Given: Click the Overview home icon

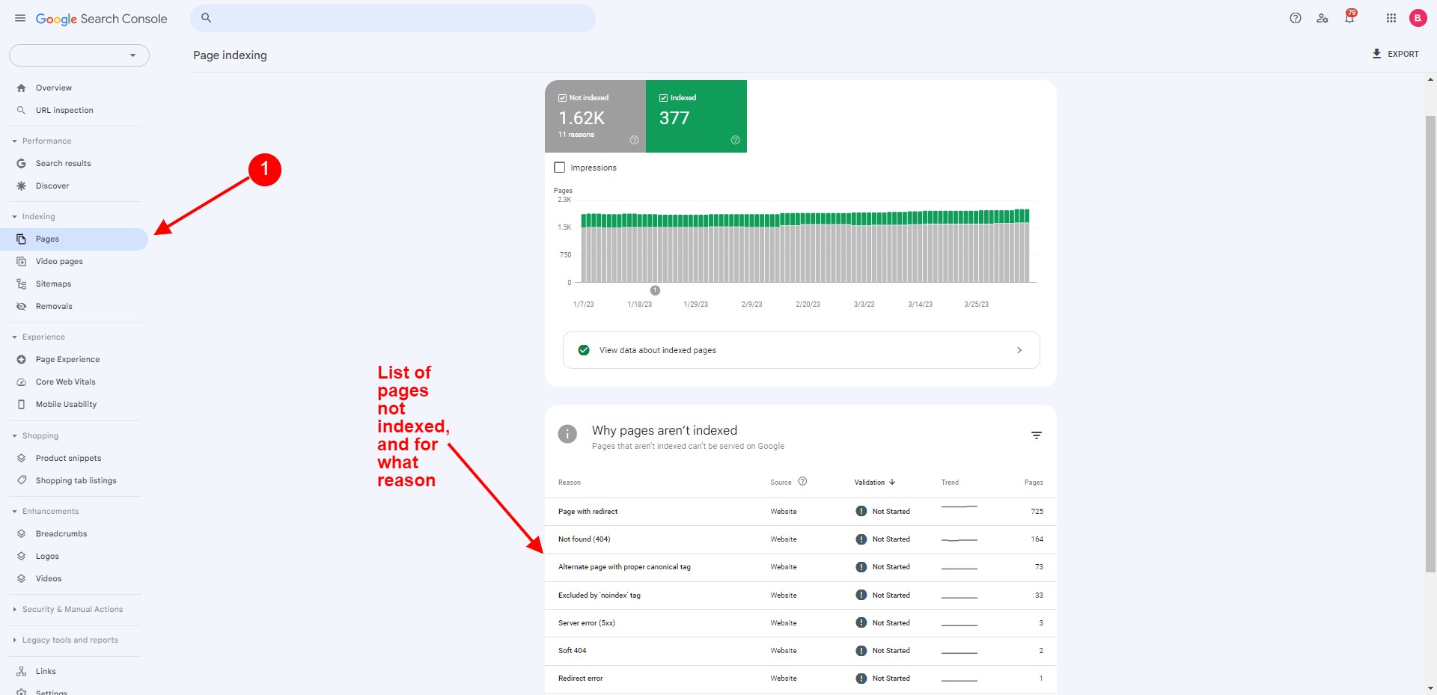Looking at the screenshot, I should (21, 88).
